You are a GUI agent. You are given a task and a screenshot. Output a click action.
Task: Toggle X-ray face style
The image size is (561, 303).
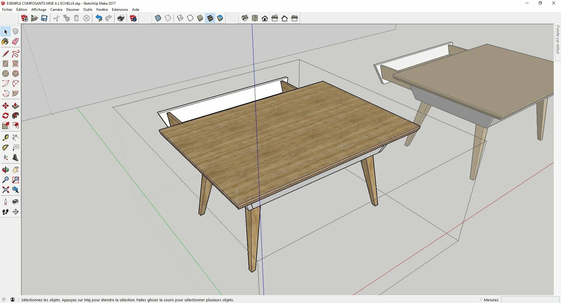pos(158,18)
